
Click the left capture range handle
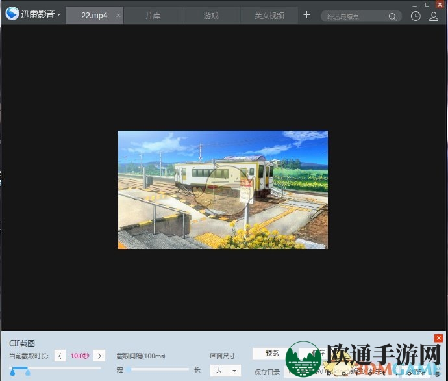tap(12, 372)
